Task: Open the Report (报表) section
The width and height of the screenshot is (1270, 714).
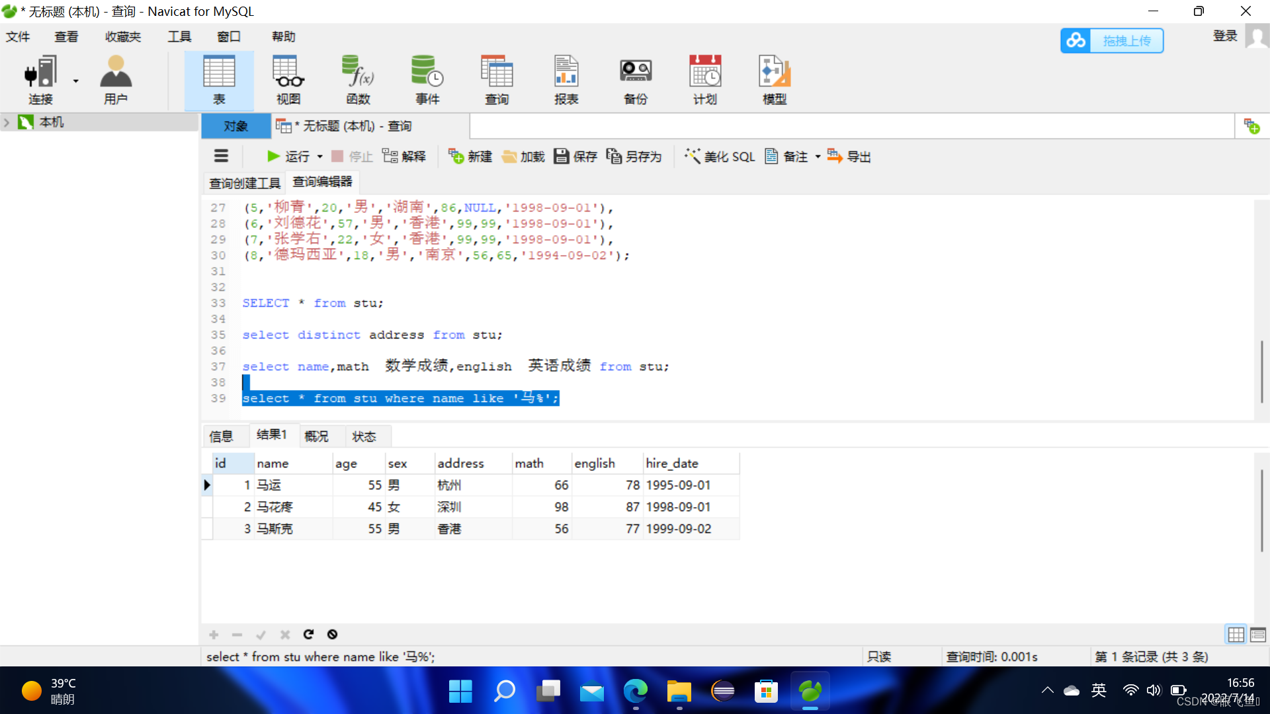Action: 566,81
